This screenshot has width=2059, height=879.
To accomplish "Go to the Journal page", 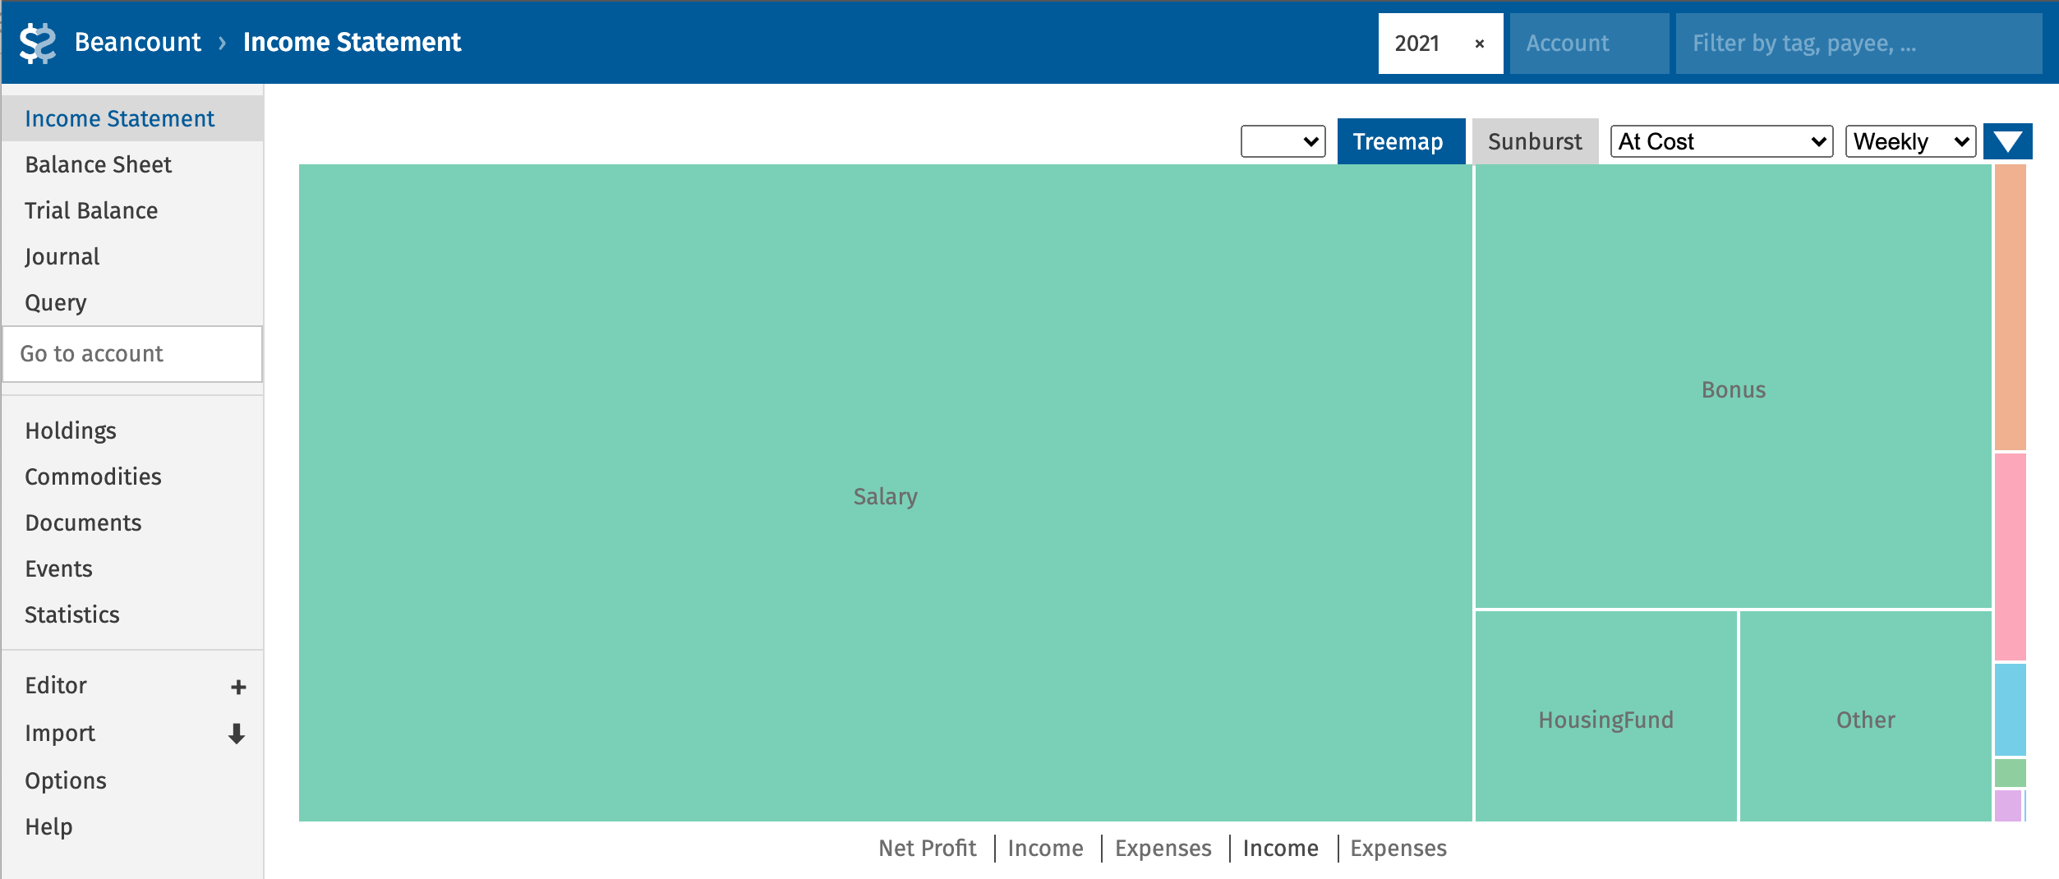I will coord(62,256).
